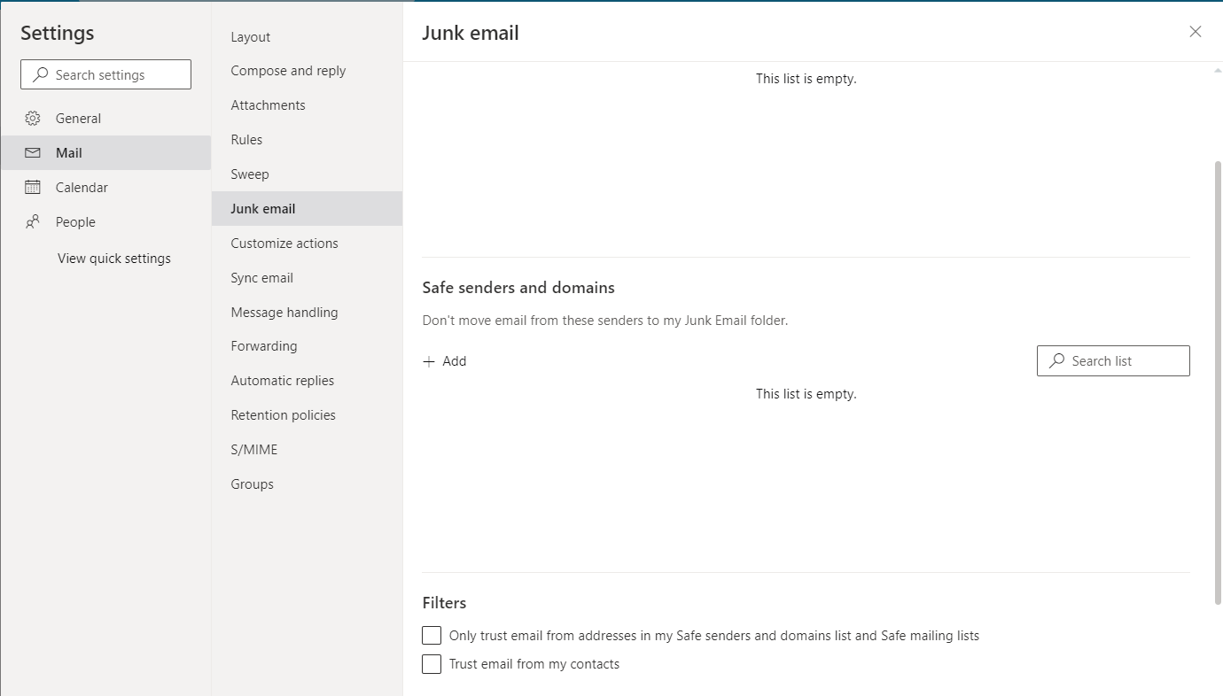Click the People icon in sidebar
Screen dimensions: 1223x696
pos(33,222)
